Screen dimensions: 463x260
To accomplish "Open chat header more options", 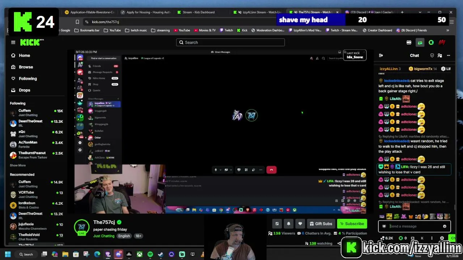I will pyautogui.click(x=449, y=56).
